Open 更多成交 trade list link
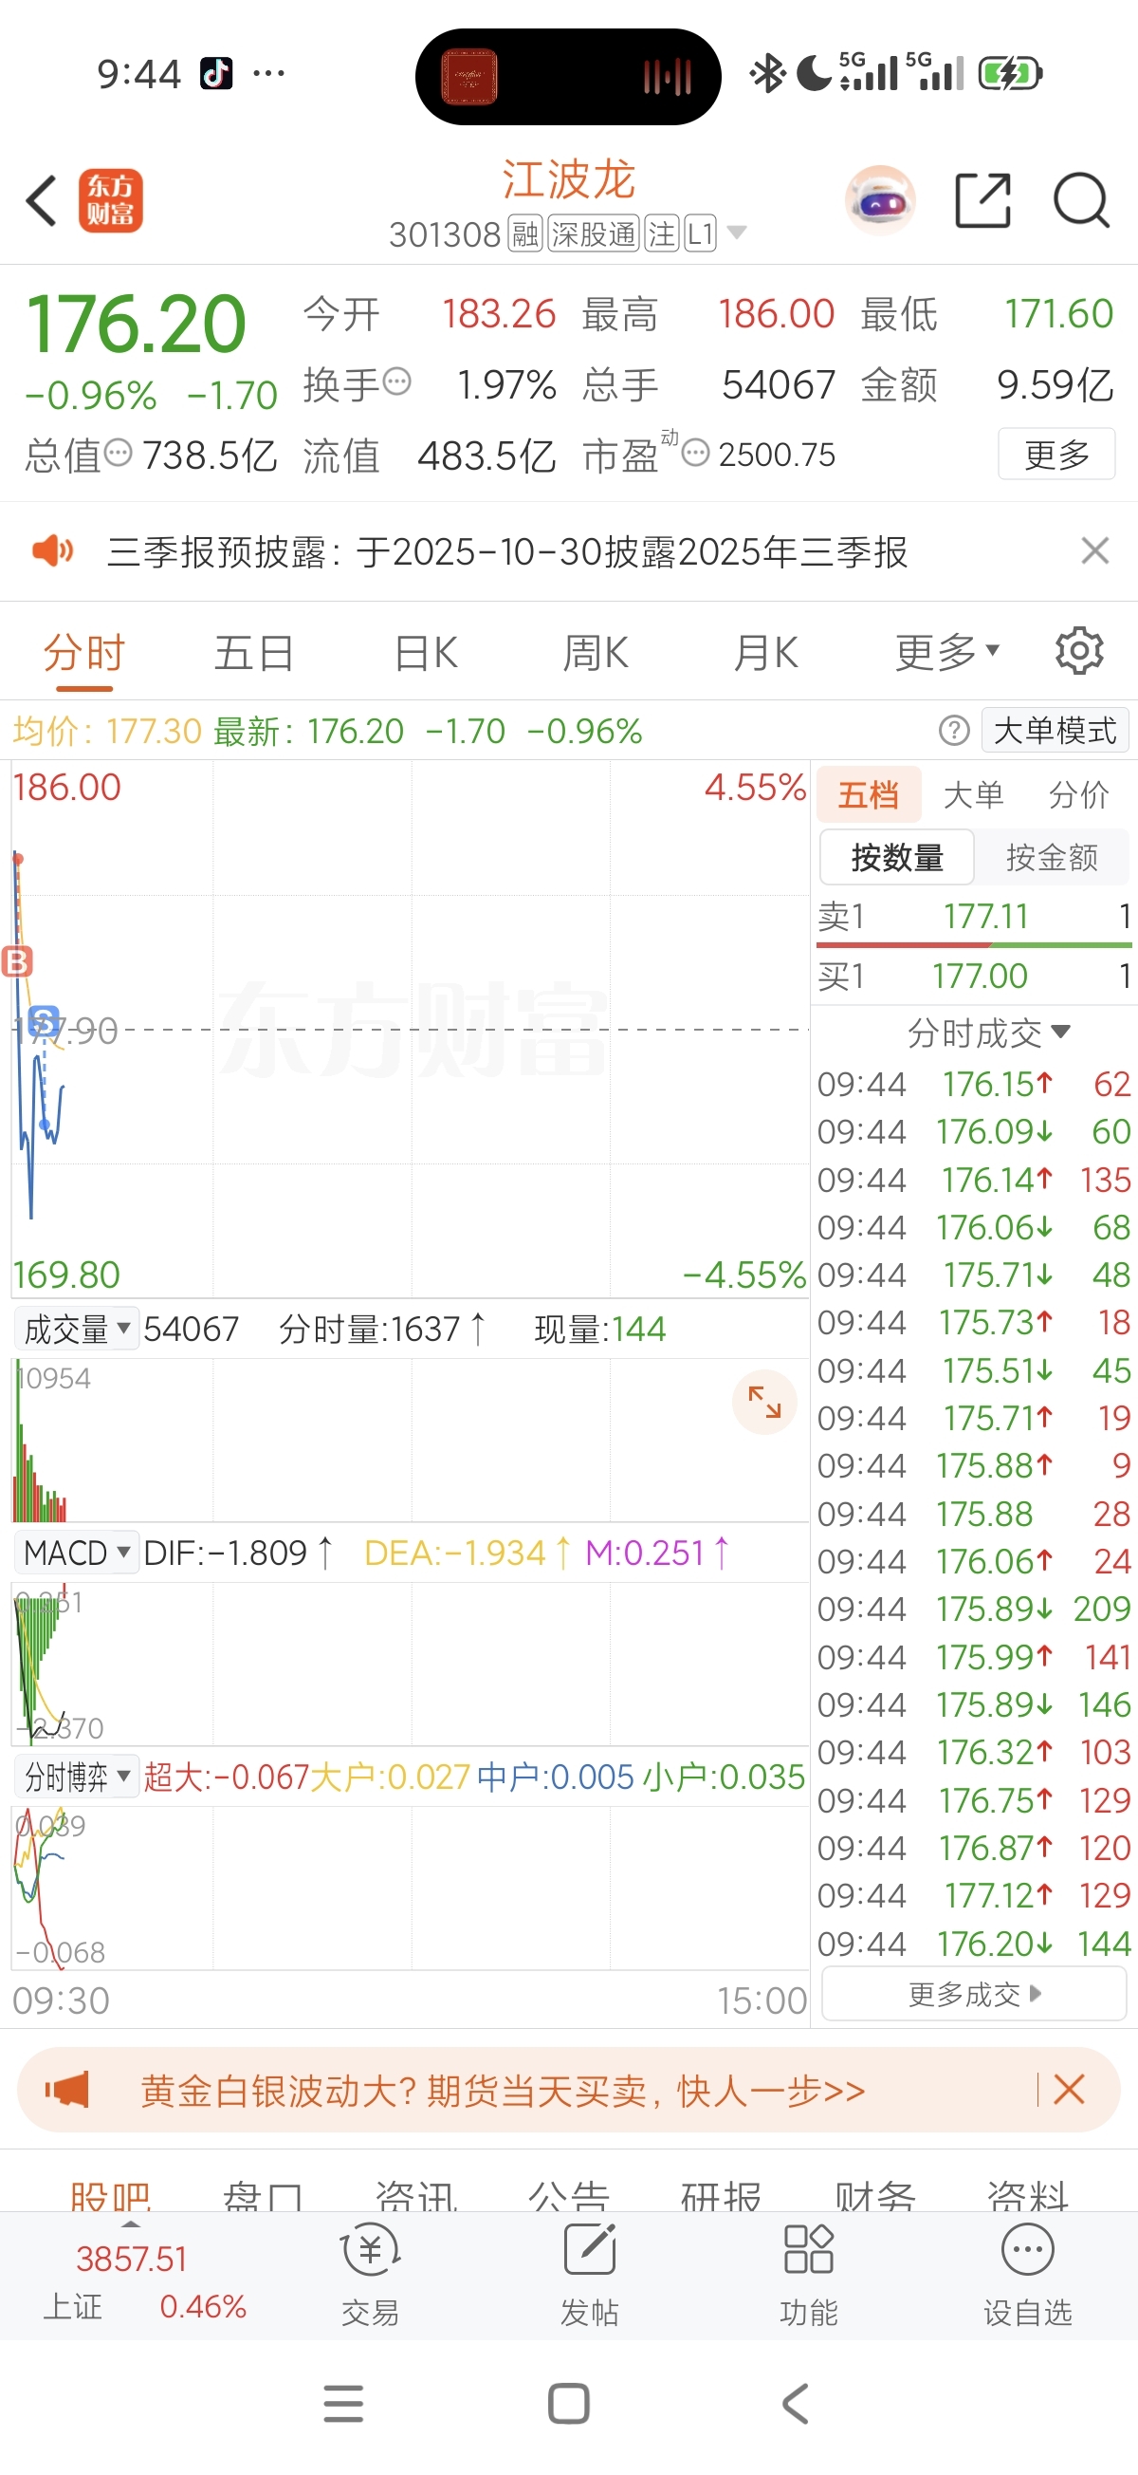 coord(974,1995)
